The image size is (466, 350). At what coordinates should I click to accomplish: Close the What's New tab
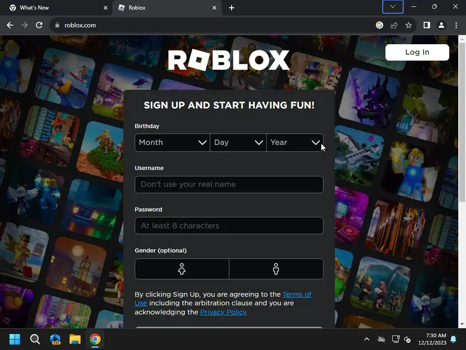point(106,8)
